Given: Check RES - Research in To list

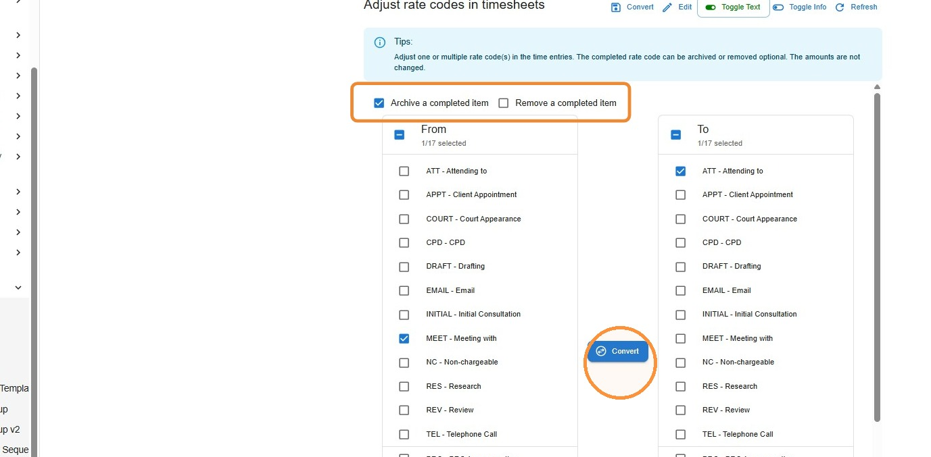Looking at the screenshot, I should coord(681,387).
